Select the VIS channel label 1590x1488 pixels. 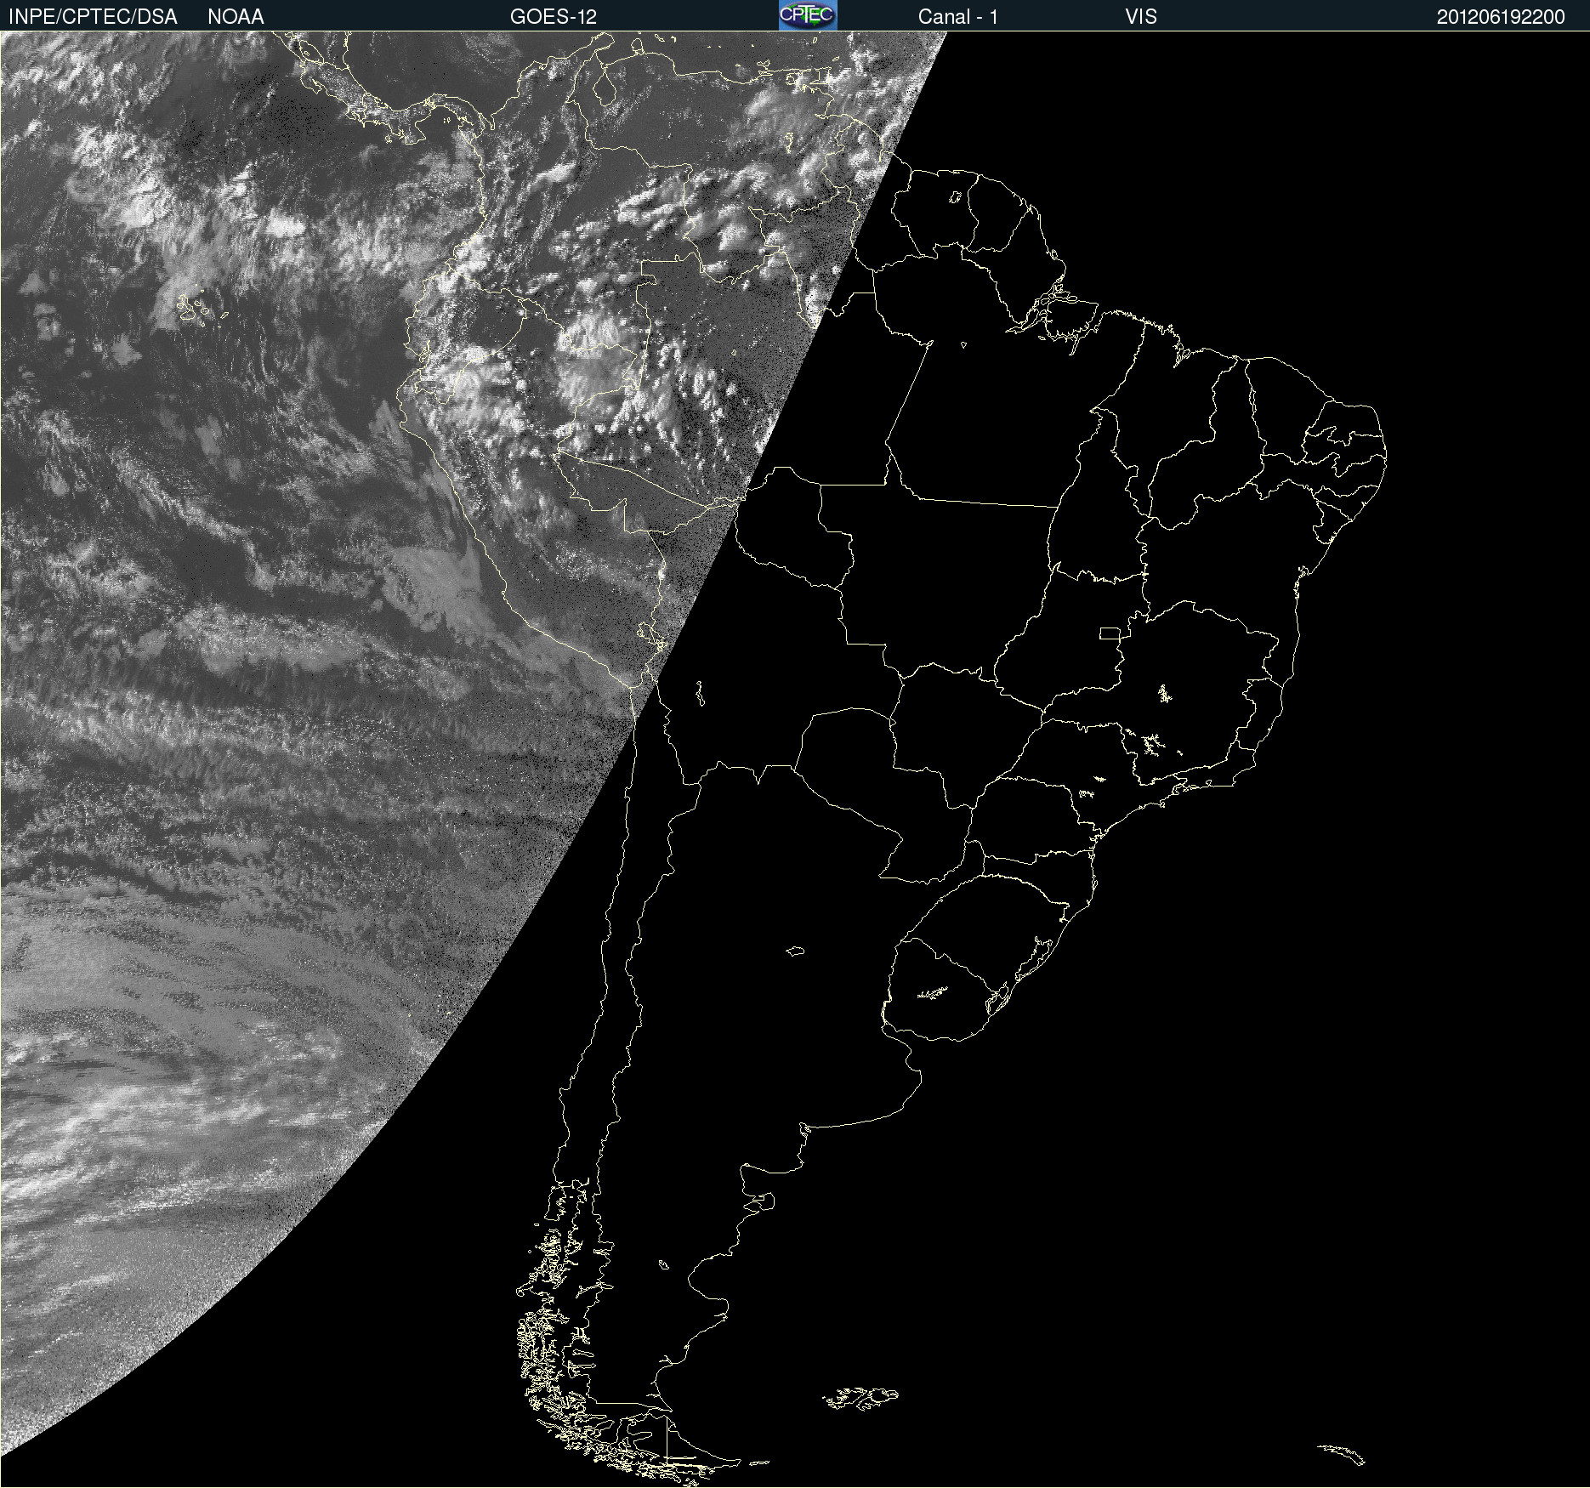tap(1141, 16)
